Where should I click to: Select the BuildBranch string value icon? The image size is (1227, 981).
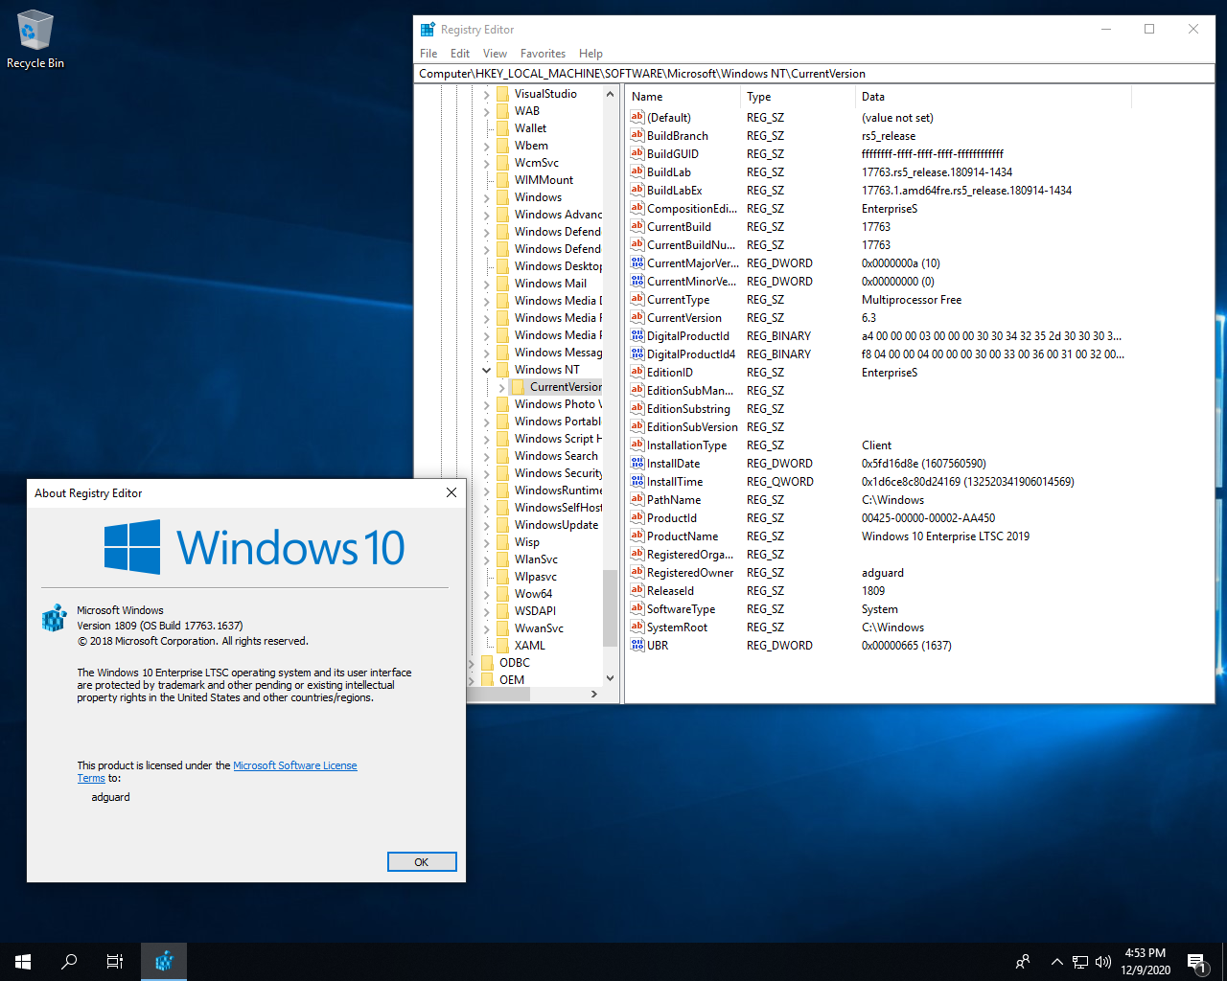(x=637, y=135)
